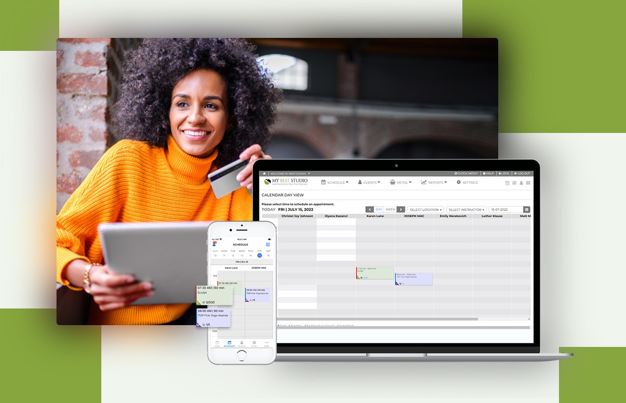Open the Sculpt appointment on laptop calendar

tap(375, 273)
